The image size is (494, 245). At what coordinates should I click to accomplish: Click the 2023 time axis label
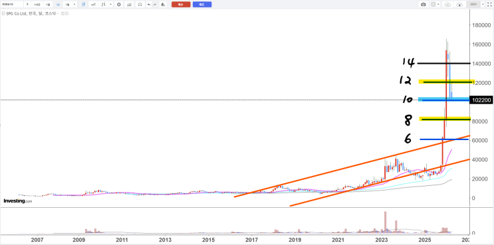pos(382,240)
